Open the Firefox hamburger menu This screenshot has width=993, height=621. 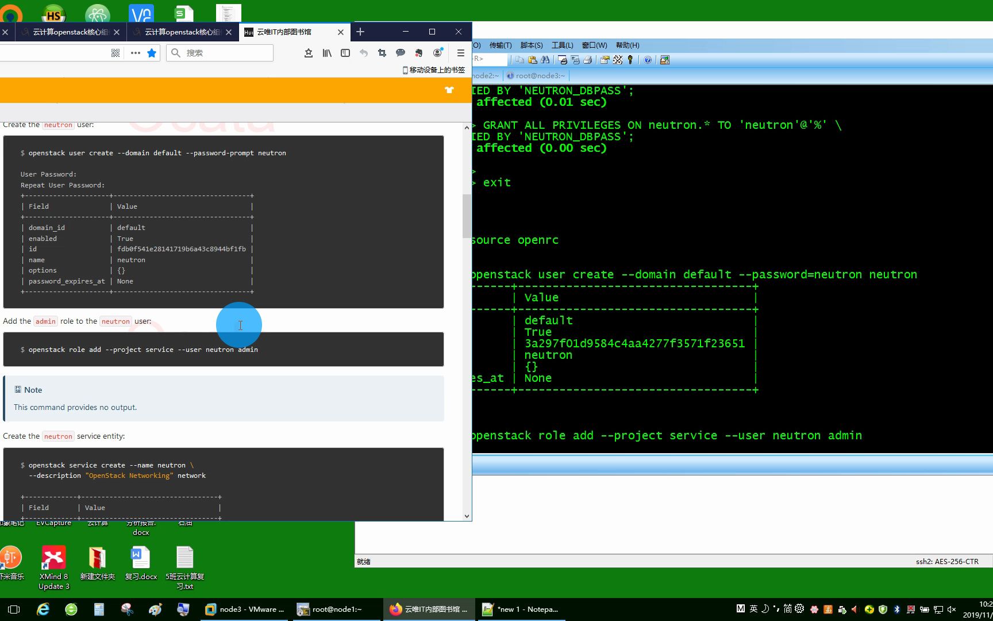(460, 53)
